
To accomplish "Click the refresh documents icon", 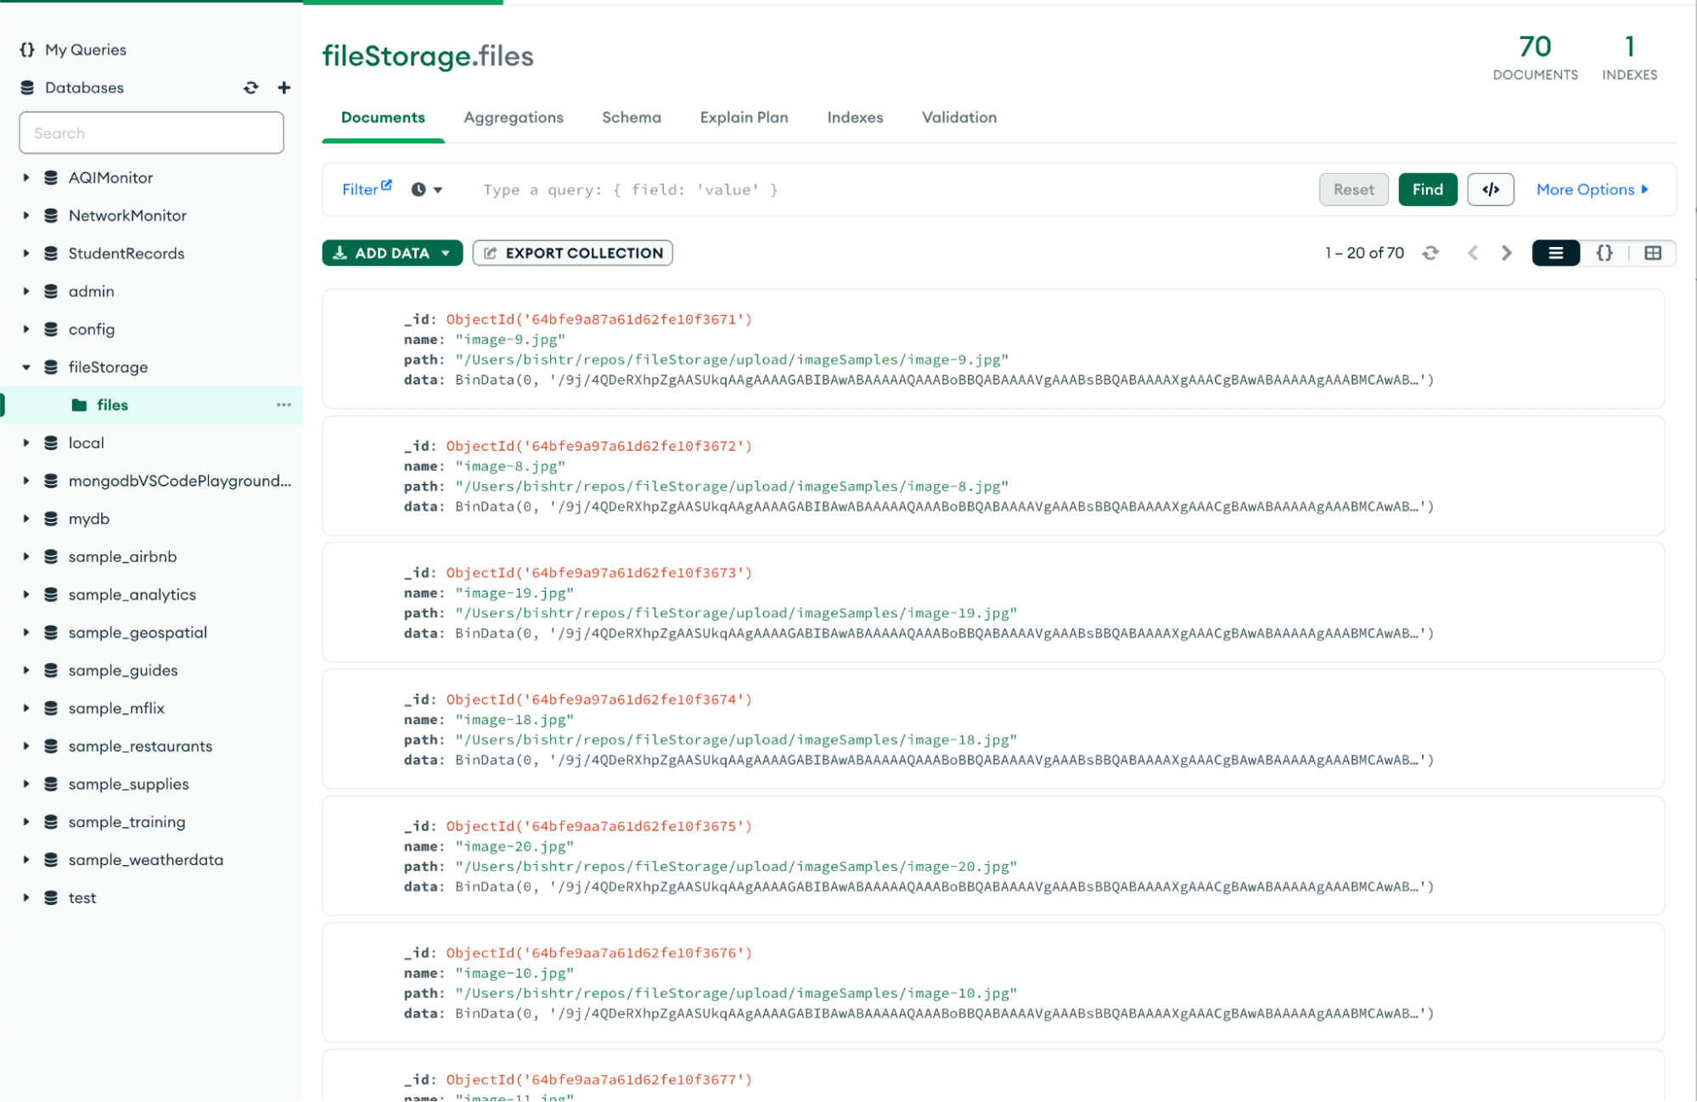I will pyautogui.click(x=1430, y=252).
